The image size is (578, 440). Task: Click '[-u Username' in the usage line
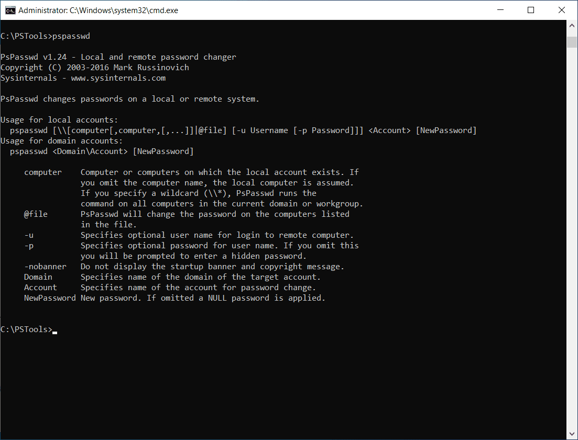click(x=260, y=130)
